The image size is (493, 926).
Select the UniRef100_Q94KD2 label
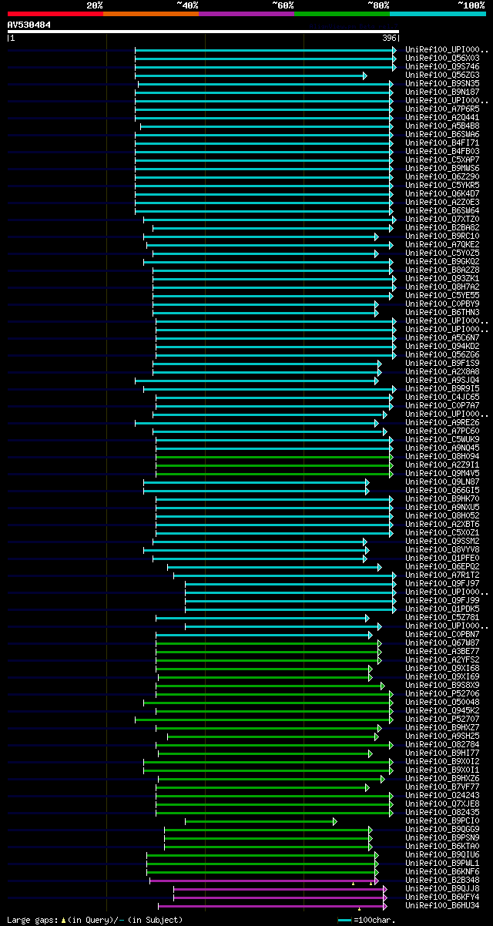click(x=442, y=346)
